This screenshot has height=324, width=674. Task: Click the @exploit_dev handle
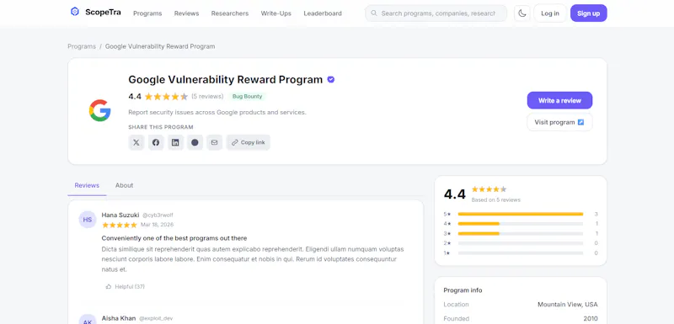click(156, 319)
